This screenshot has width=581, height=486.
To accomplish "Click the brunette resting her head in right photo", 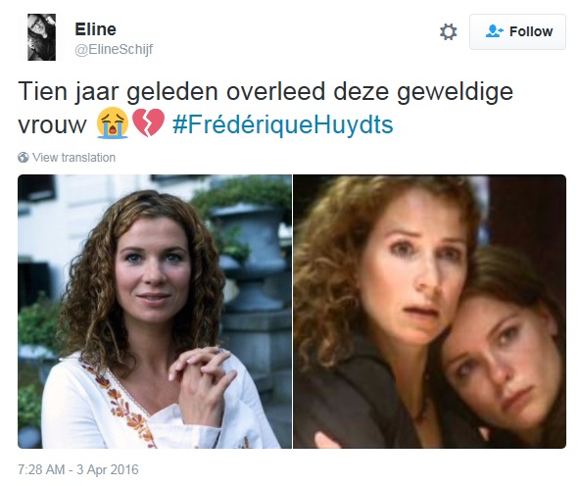I will coord(502,352).
